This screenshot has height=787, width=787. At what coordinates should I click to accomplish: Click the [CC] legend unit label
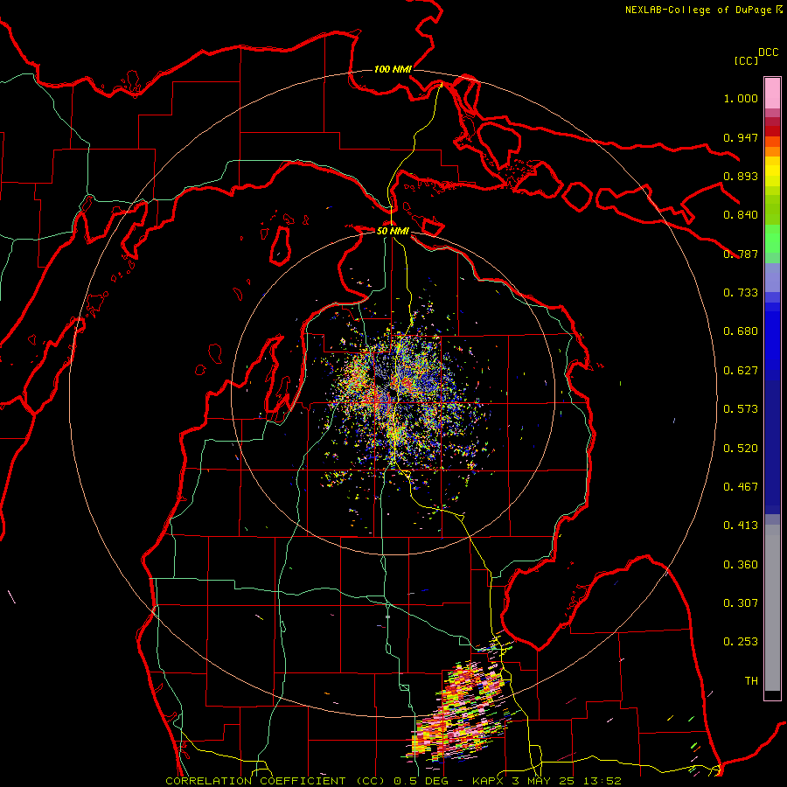[x=746, y=60]
